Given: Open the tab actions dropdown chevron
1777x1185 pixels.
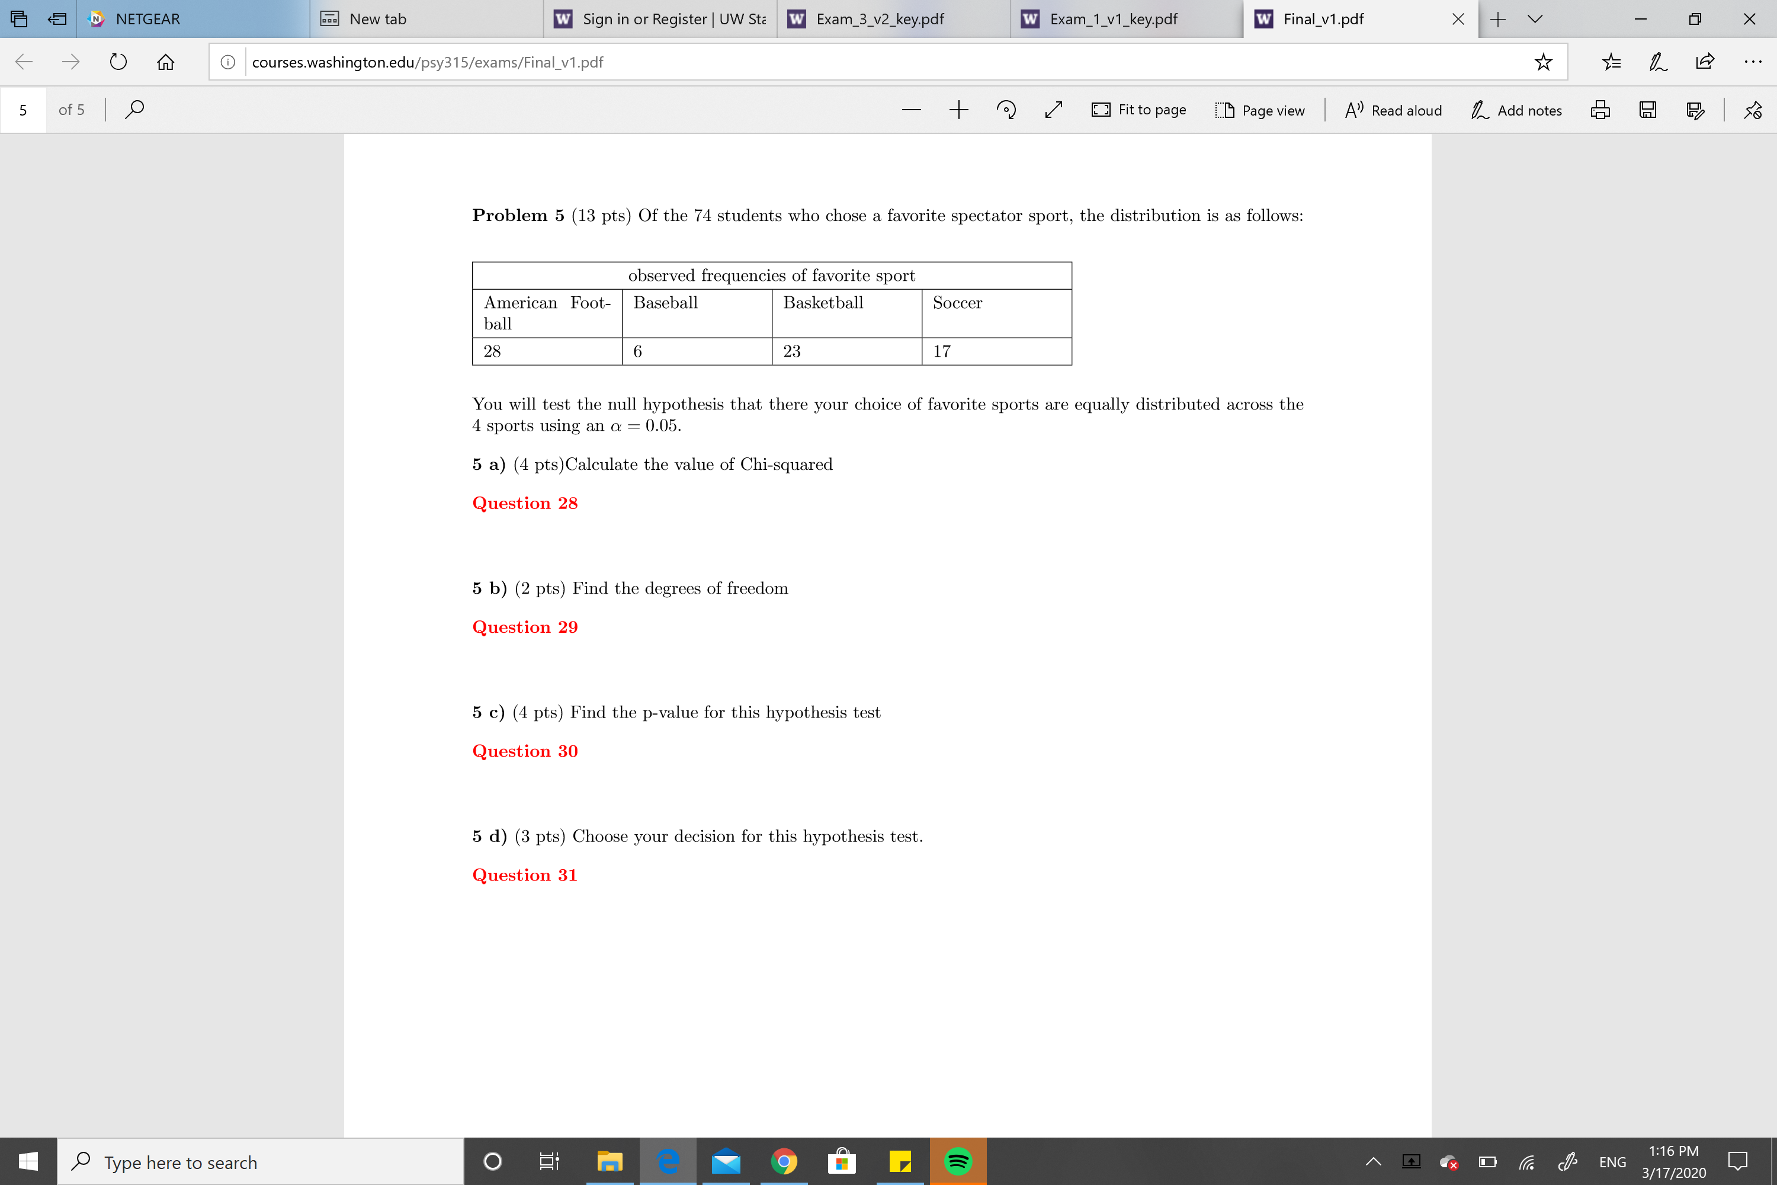Looking at the screenshot, I should tap(1535, 19).
